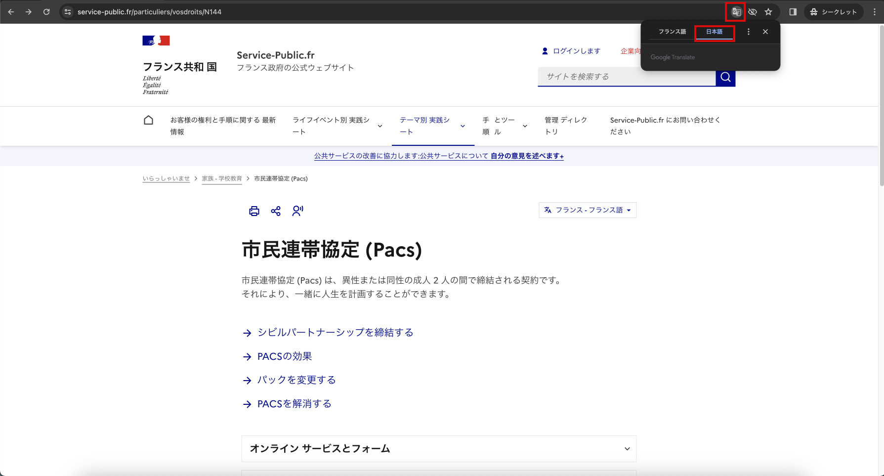884x476 pixels.
Task: Open フランス - フランス語 language dropdown
Action: (x=588, y=210)
